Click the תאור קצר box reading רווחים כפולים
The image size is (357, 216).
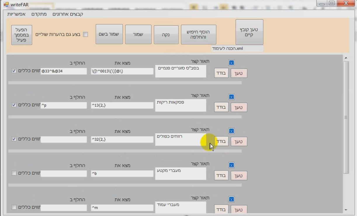[181, 140]
